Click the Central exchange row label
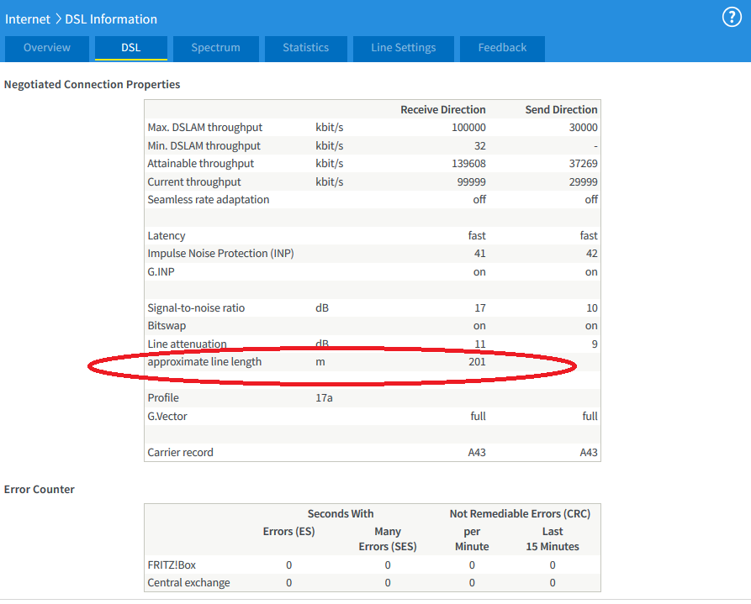This screenshot has width=751, height=604. click(x=188, y=583)
